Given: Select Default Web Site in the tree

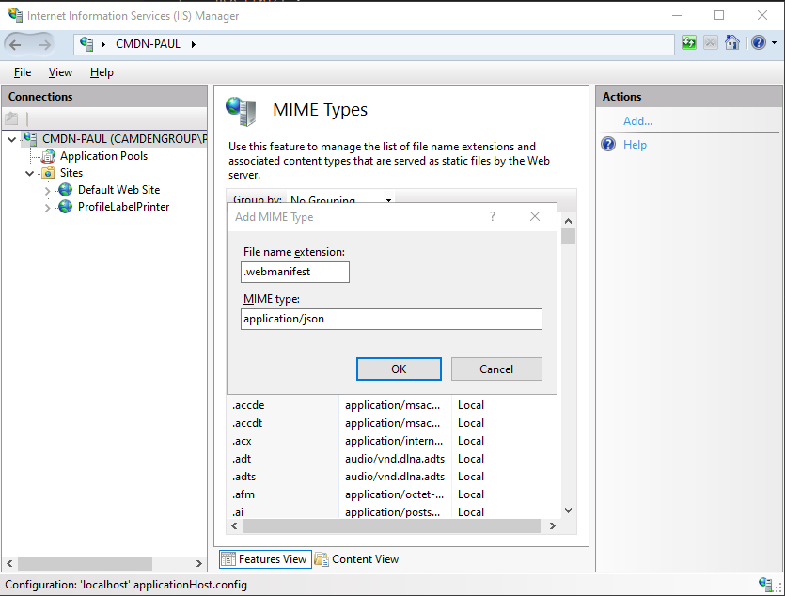Looking at the screenshot, I should (118, 190).
